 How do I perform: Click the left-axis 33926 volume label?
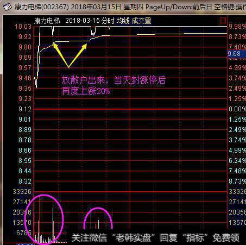(22, 192)
